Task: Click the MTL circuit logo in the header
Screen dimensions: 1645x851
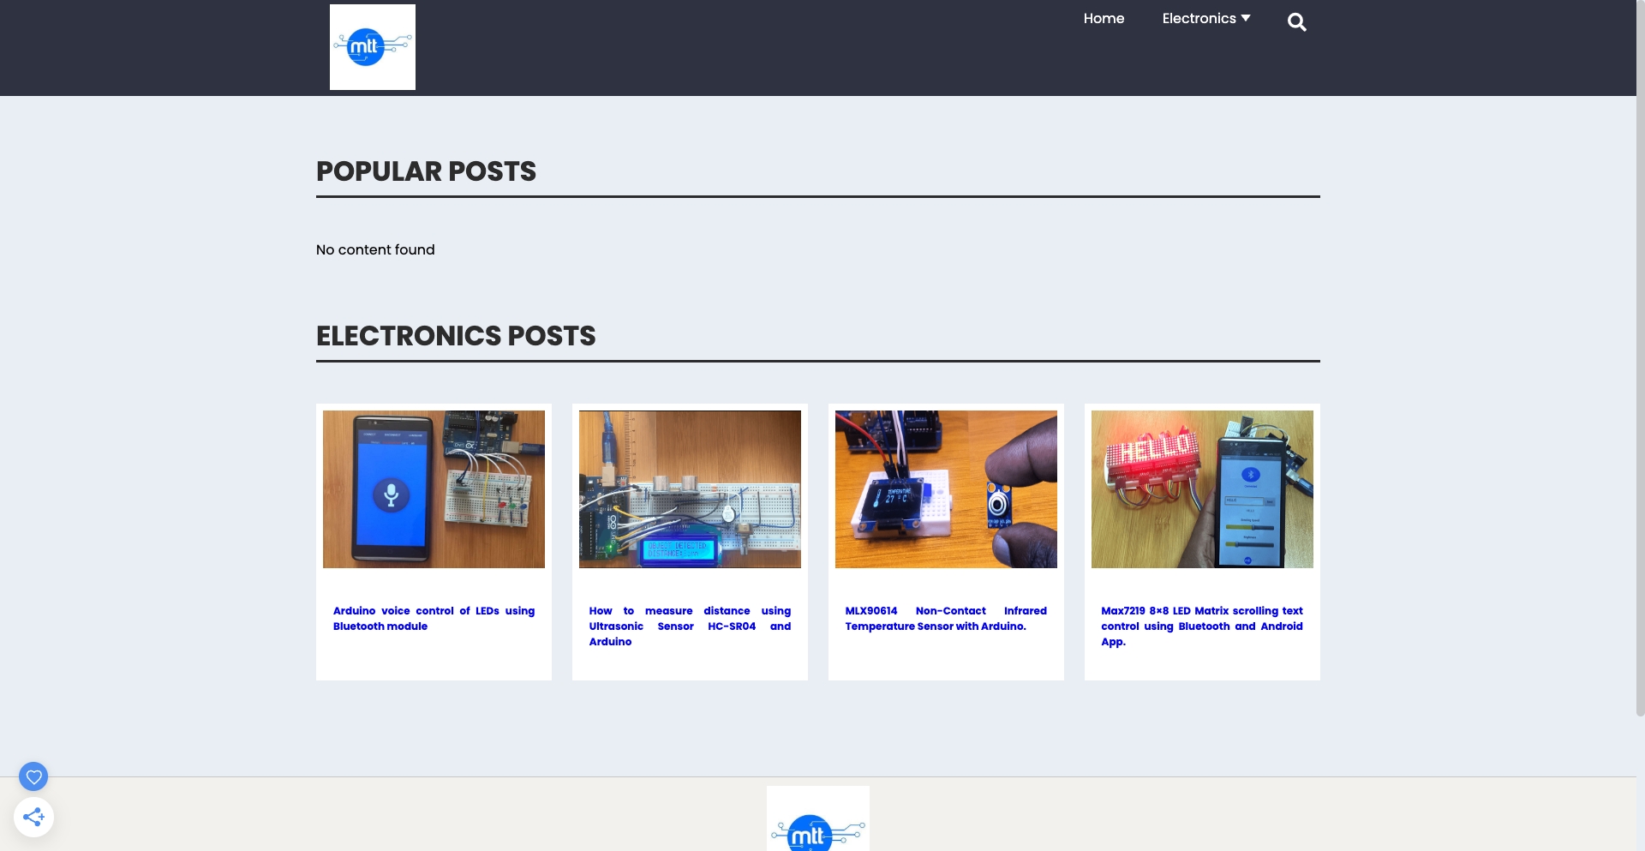Action: (x=372, y=46)
